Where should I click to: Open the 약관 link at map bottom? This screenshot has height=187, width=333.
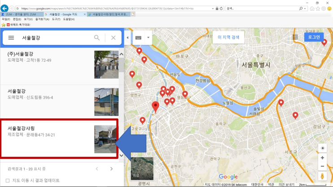pos(271,185)
